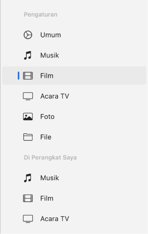Screen dimensions: 148x234
Task: Show Musik label under Di Perangkat Saya
Action: click(x=50, y=178)
